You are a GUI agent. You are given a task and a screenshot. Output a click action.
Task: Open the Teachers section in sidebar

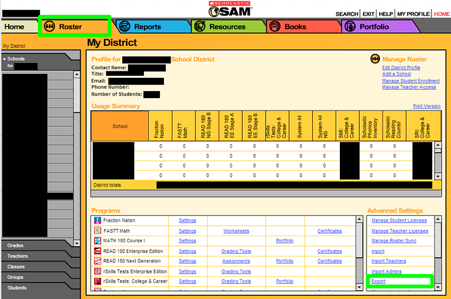37,256
